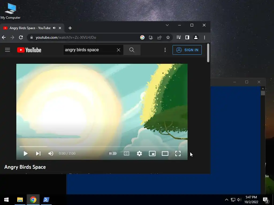Toggle closed captions in the player
Viewport: 274px width, 205px height.
[127, 153]
